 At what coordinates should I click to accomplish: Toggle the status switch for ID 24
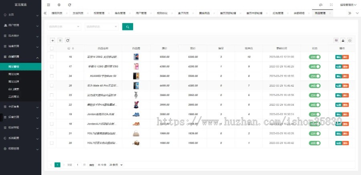click(x=314, y=76)
